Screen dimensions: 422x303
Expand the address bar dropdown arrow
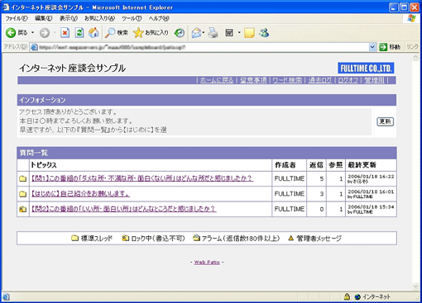[x=372, y=47]
